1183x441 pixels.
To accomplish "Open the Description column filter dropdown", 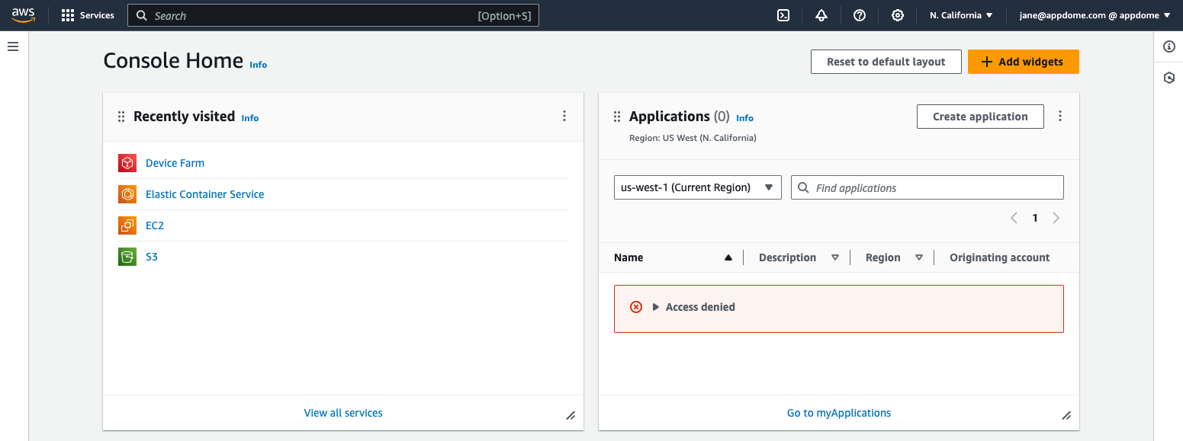I will (x=835, y=257).
